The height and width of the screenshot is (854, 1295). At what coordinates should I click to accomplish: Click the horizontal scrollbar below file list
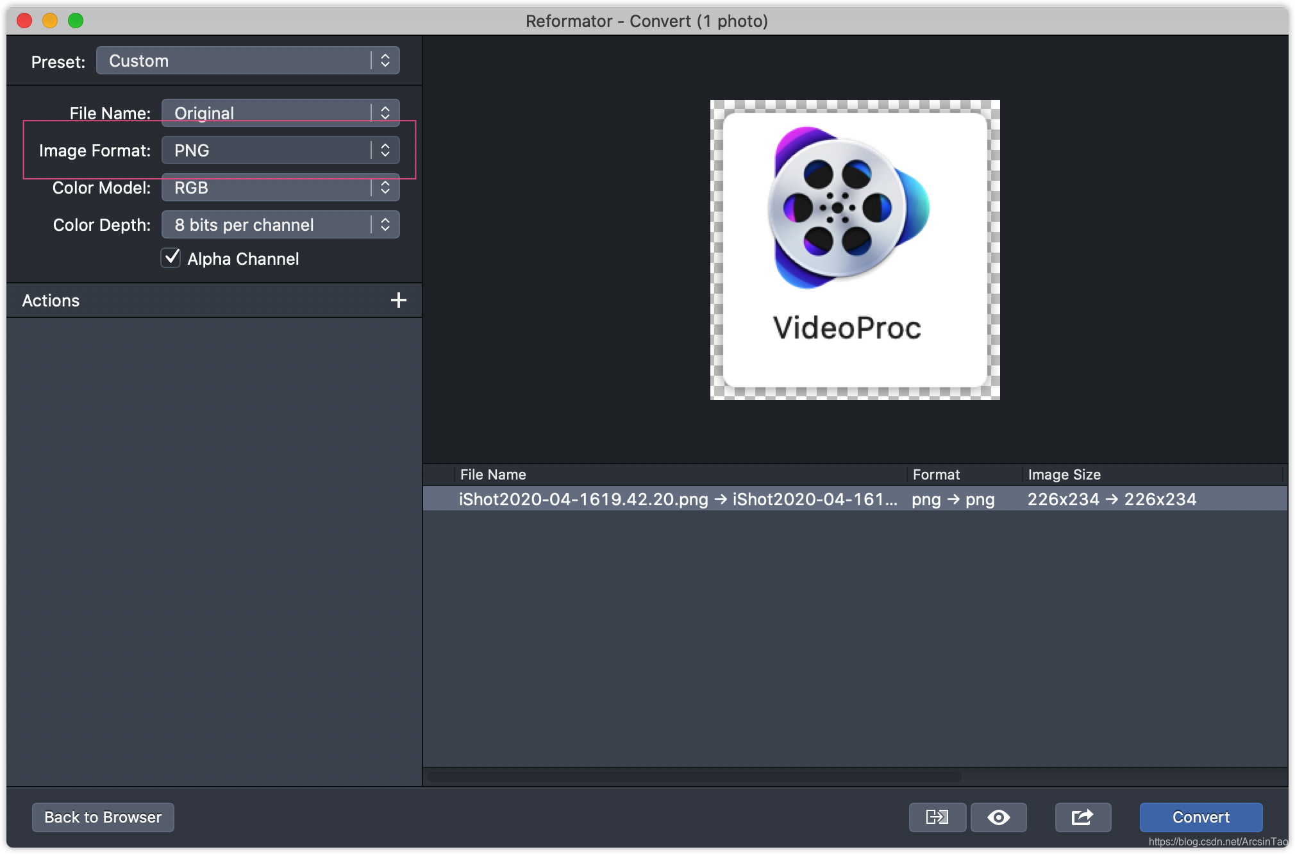694,776
